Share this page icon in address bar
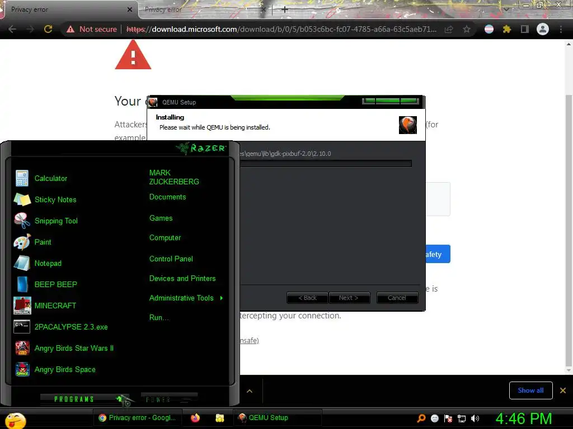The width and height of the screenshot is (573, 429). [449, 29]
